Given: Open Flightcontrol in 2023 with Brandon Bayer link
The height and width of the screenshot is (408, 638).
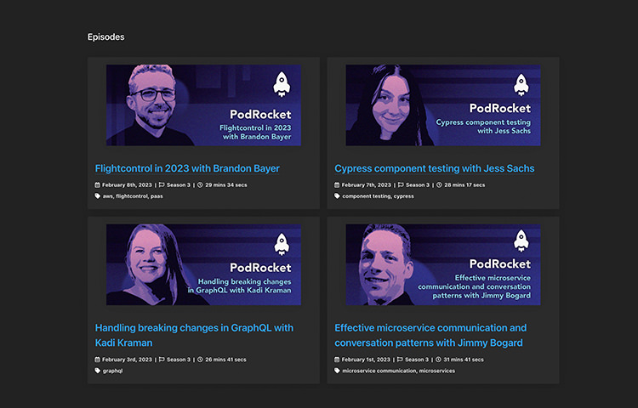Looking at the screenshot, I should click(x=187, y=168).
